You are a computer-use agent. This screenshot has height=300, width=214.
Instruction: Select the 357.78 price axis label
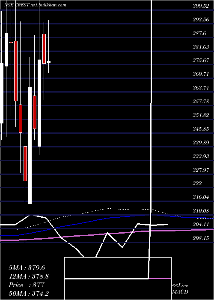[201, 101]
